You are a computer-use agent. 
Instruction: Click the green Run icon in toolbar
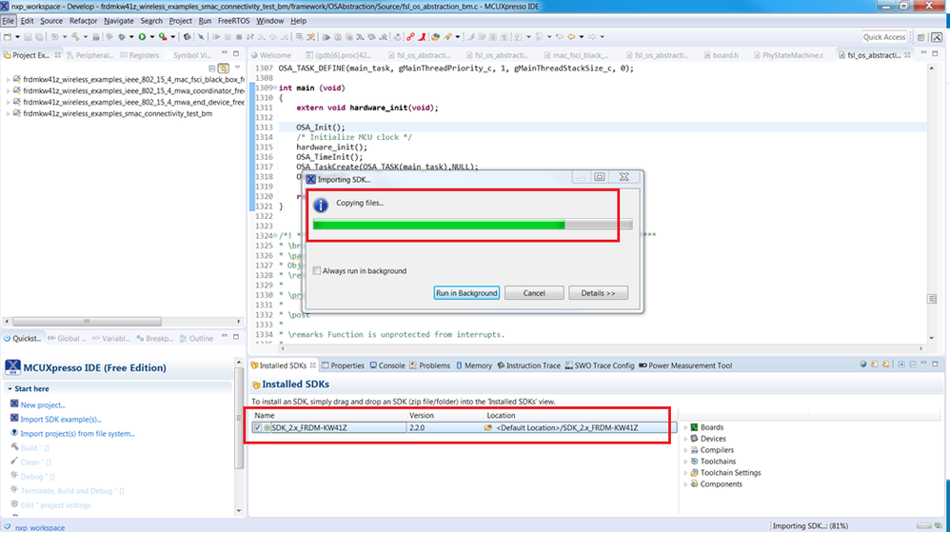coord(142,37)
